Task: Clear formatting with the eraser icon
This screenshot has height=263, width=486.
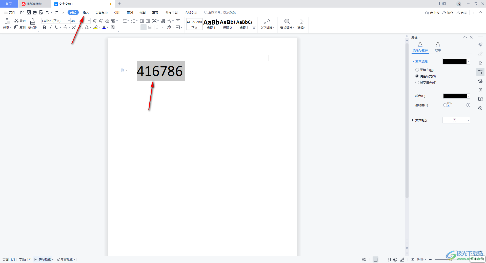Action: 107,21
